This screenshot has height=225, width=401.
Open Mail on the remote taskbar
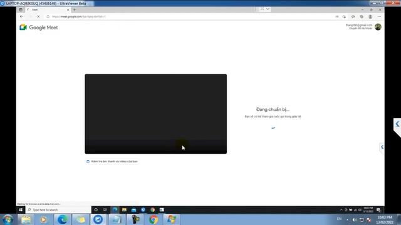(x=133, y=210)
